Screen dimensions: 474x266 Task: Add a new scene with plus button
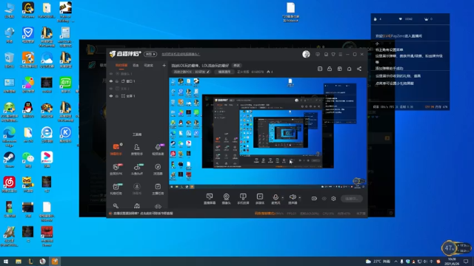pyautogui.click(x=164, y=65)
